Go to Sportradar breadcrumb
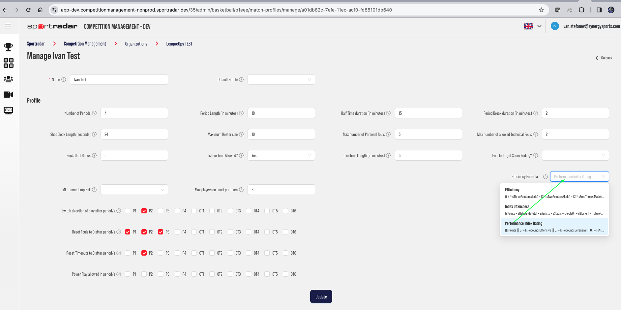This screenshot has width=621, height=310. click(x=36, y=44)
